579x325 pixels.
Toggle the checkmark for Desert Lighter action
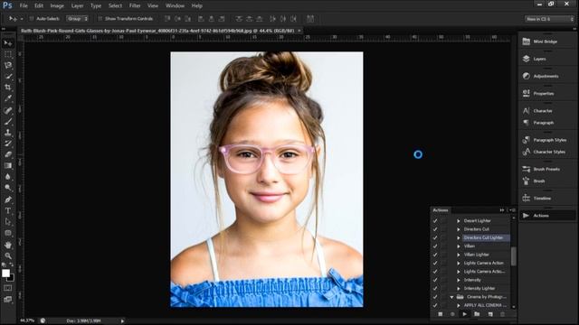pos(435,220)
